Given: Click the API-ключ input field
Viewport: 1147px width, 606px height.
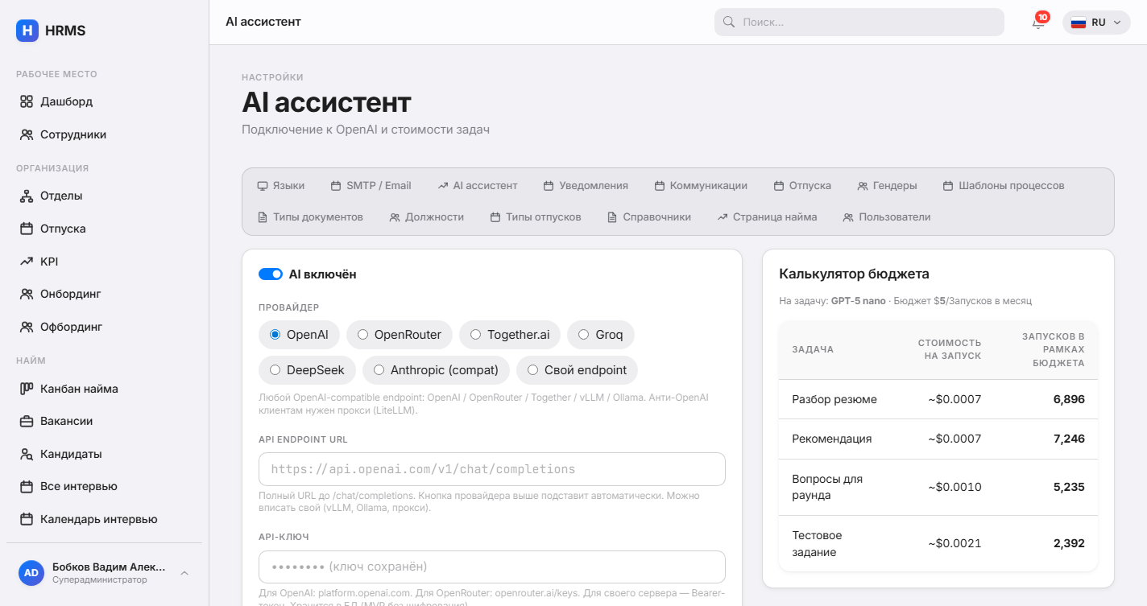Looking at the screenshot, I should [x=492, y=567].
